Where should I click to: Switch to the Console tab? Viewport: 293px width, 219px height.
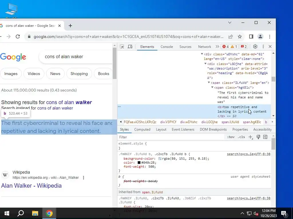167,47
